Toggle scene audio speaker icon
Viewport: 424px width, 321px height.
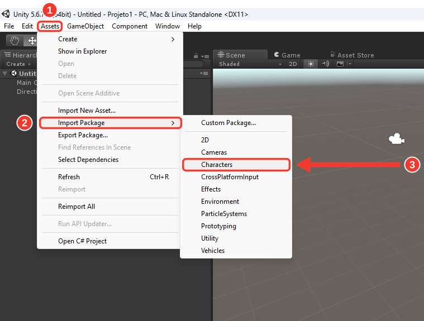[x=325, y=64]
